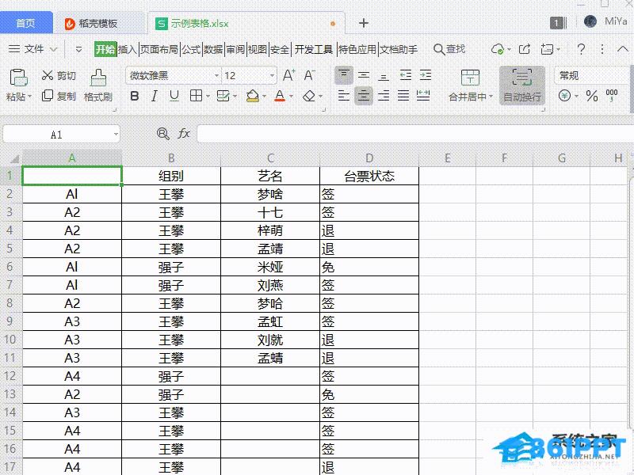Click the MiYa user account
The image size is (634, 475).
point(605,21)
